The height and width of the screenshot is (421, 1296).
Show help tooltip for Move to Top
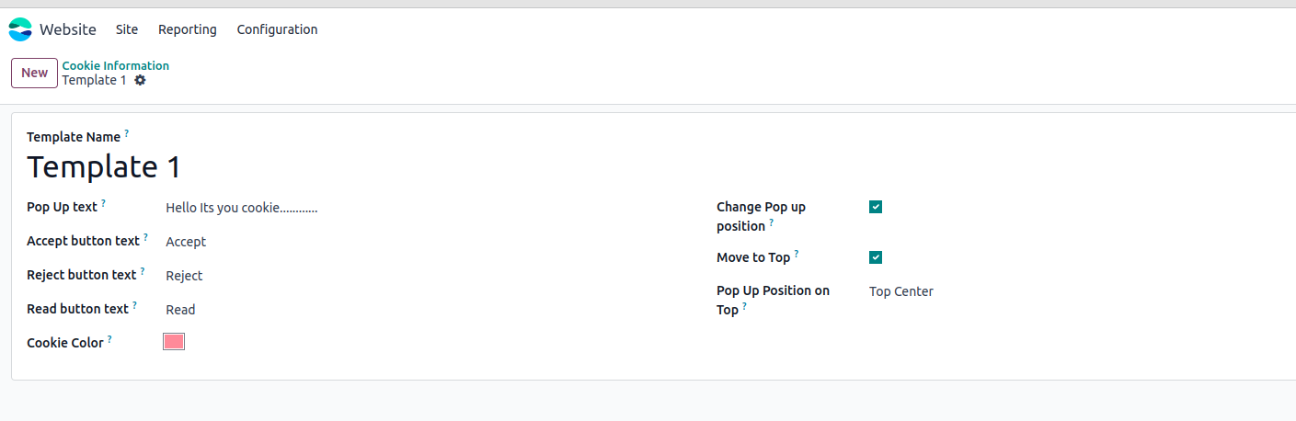click(x=797, y=254)
